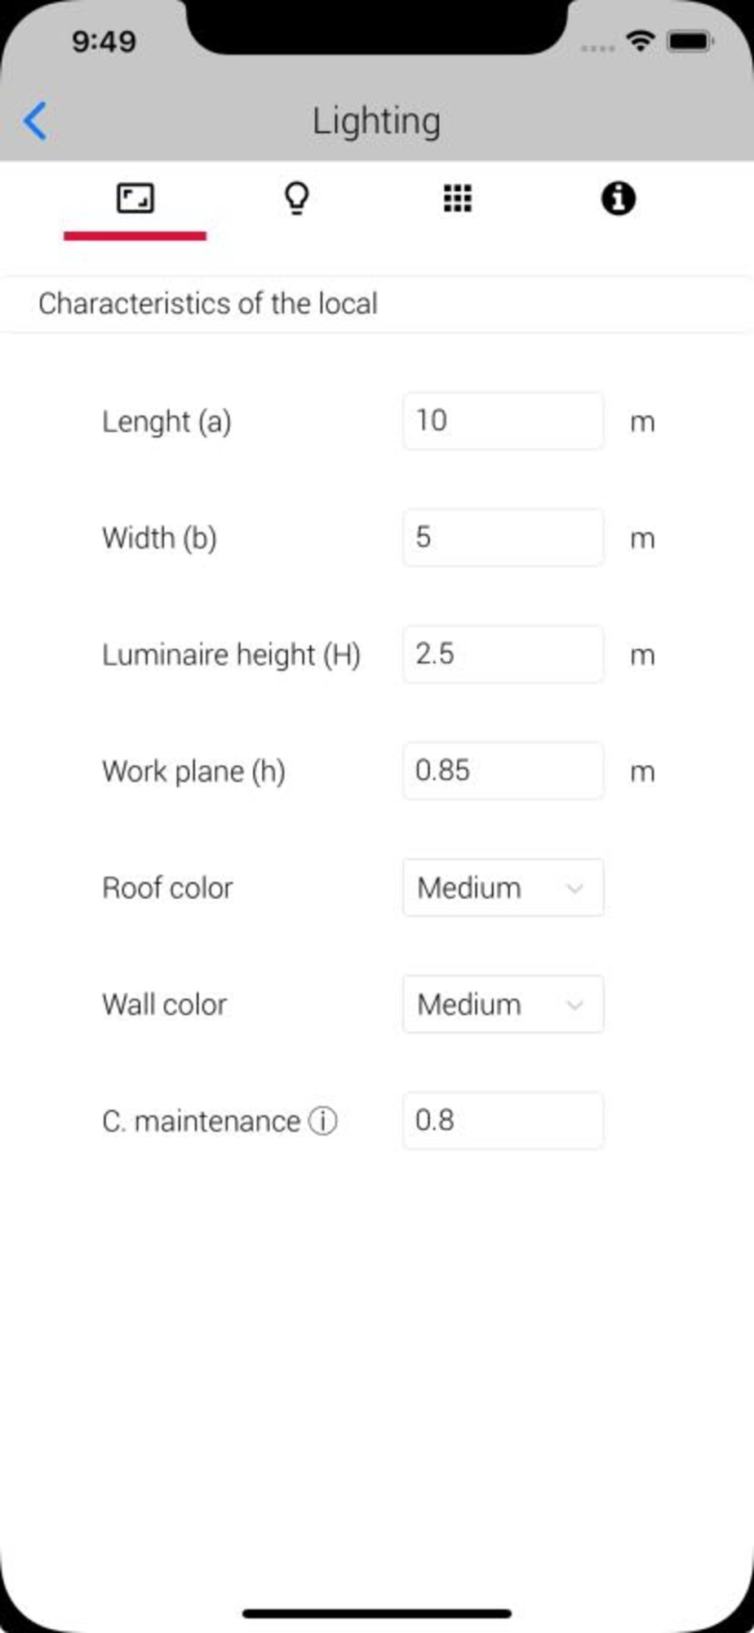Select the Luminaire height (H) field
This screenshot has height=1633, width=754.
(x=503, y=654)
